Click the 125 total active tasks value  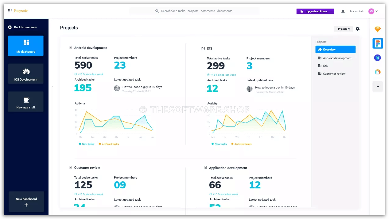click(83, 185)
